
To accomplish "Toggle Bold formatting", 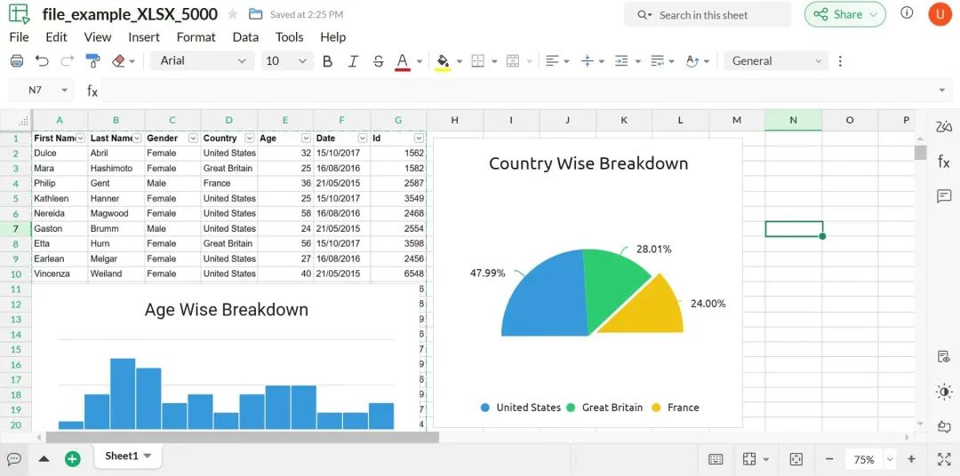I will coord(327,60).
